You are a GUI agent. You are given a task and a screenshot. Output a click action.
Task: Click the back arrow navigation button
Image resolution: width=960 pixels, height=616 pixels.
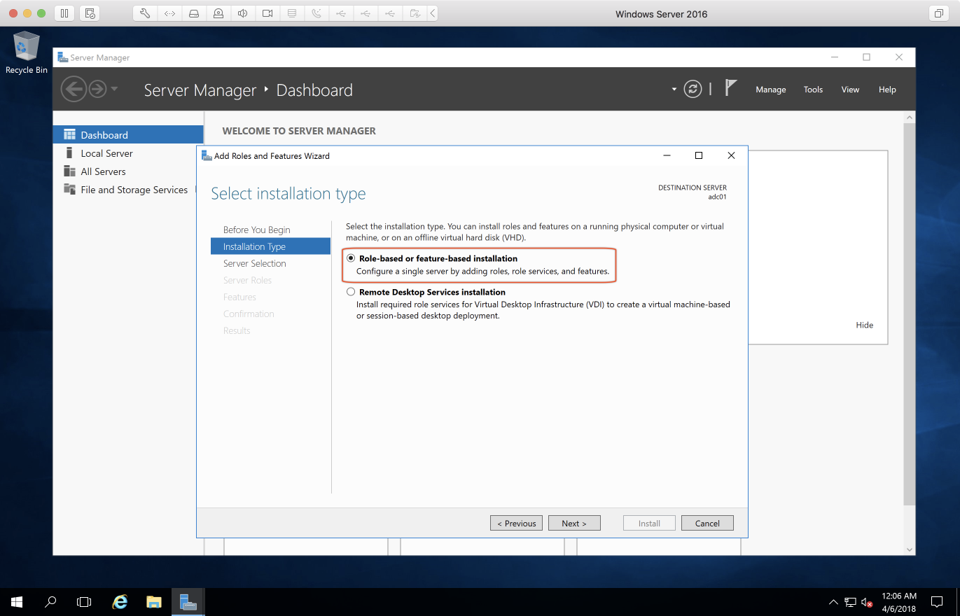73,89
